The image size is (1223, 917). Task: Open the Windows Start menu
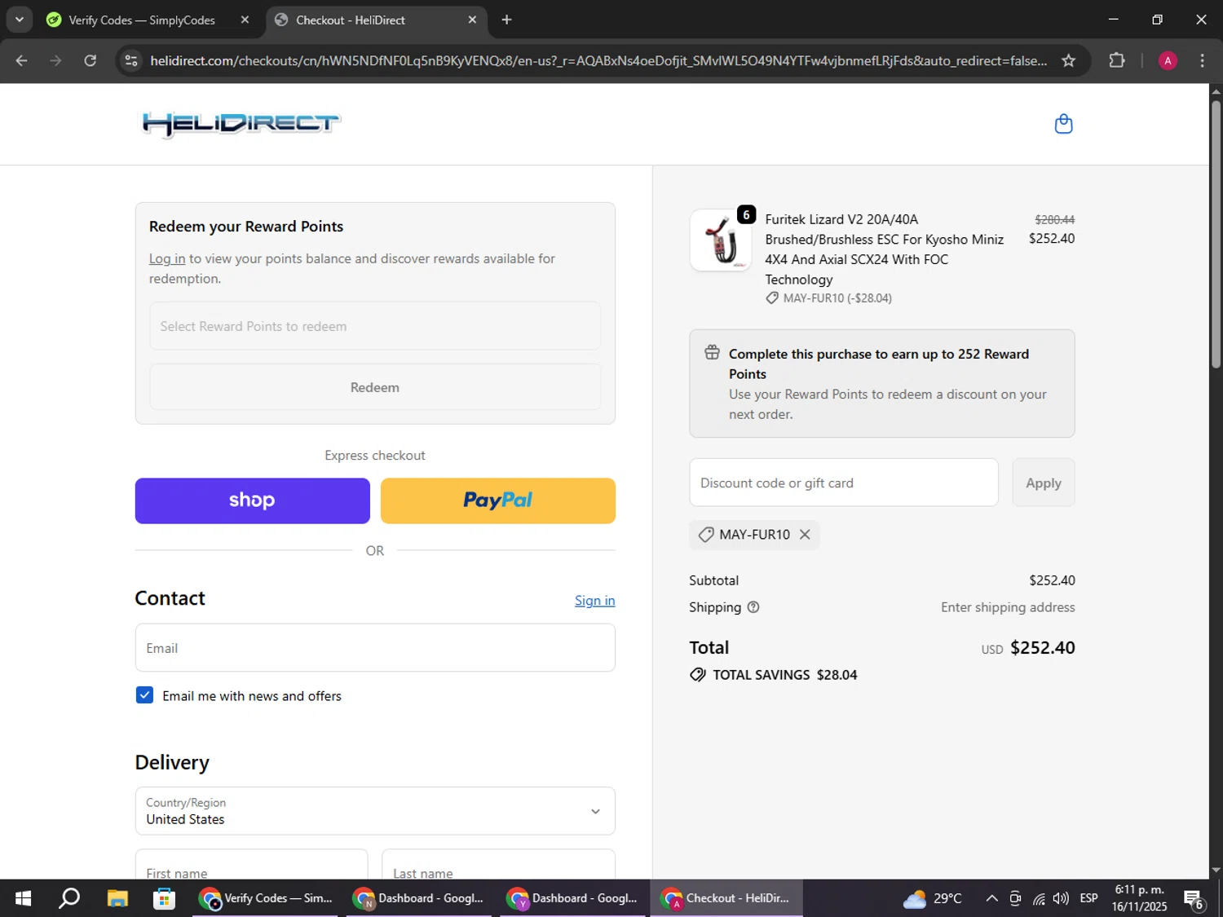click(x=23, y=898)
